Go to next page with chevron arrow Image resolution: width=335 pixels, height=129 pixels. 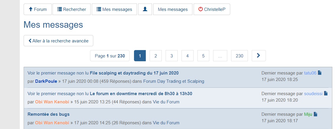click(259, 56)
